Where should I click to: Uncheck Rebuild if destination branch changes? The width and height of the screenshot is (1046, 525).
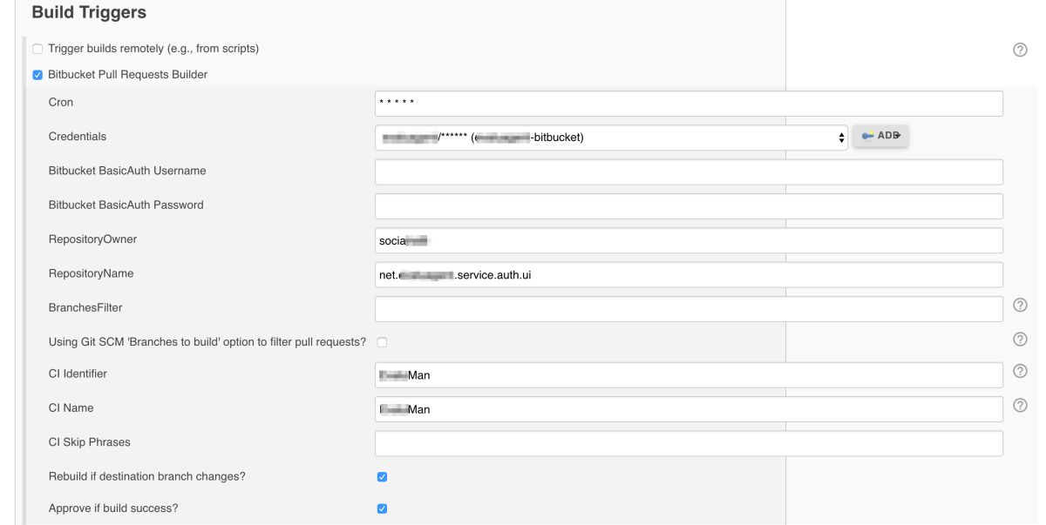coord(382,477)
